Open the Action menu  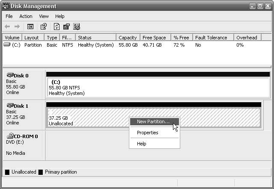click(x=26, y=16)
